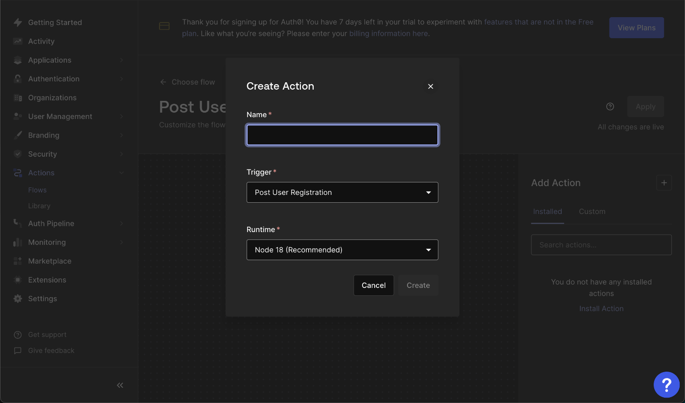Open Settings in the sidebar
Screen dimensions: 685x403
click(43, 299)
